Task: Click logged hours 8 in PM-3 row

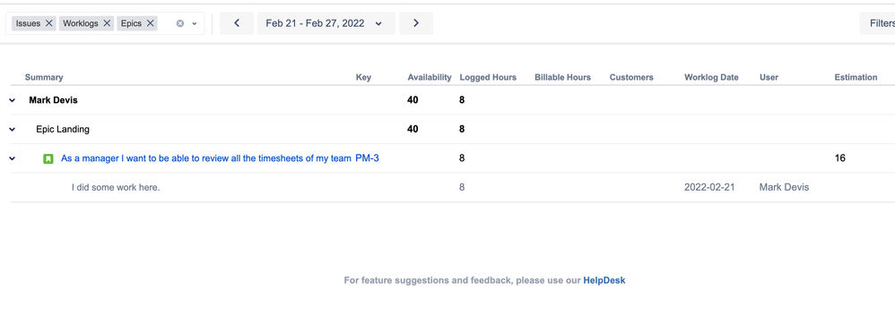Action: 462,158
